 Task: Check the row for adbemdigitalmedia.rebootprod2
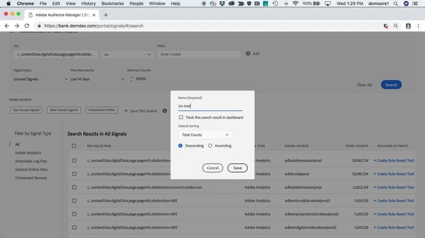pyautogui.click(x=74, y=227)
